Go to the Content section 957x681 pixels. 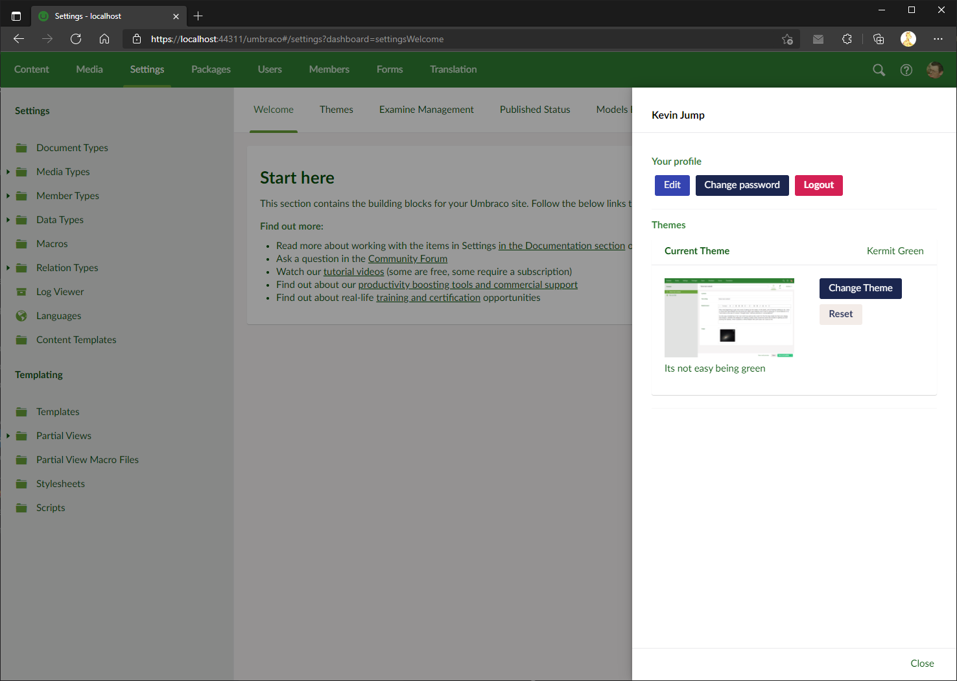[x=31, y=69]
